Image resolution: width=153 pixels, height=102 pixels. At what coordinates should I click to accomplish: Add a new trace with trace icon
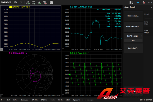pyautogui.click(x=28, y=3)
